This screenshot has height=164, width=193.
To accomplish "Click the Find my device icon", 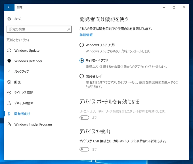I will coord(9,103).
